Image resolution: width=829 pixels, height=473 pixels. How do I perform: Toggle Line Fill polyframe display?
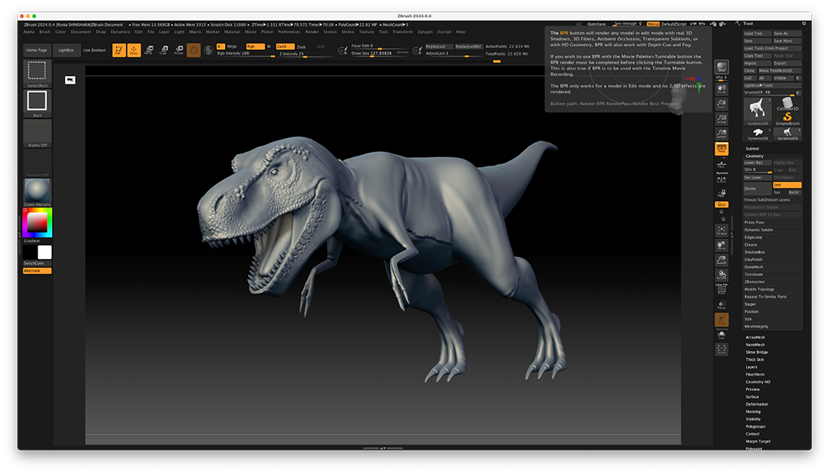(721, 289)
